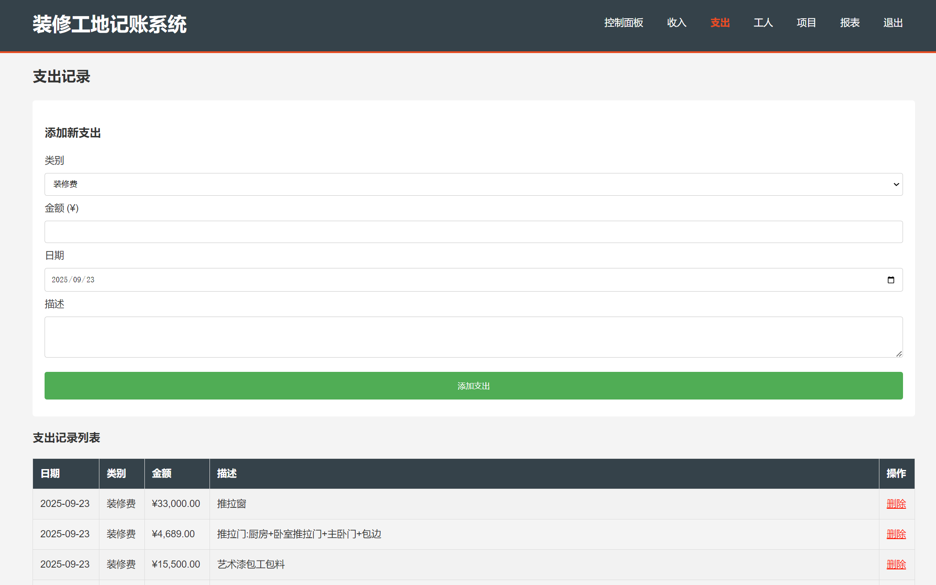Click the resize handle of the 描述 textarea

click(x=899, y=354)
